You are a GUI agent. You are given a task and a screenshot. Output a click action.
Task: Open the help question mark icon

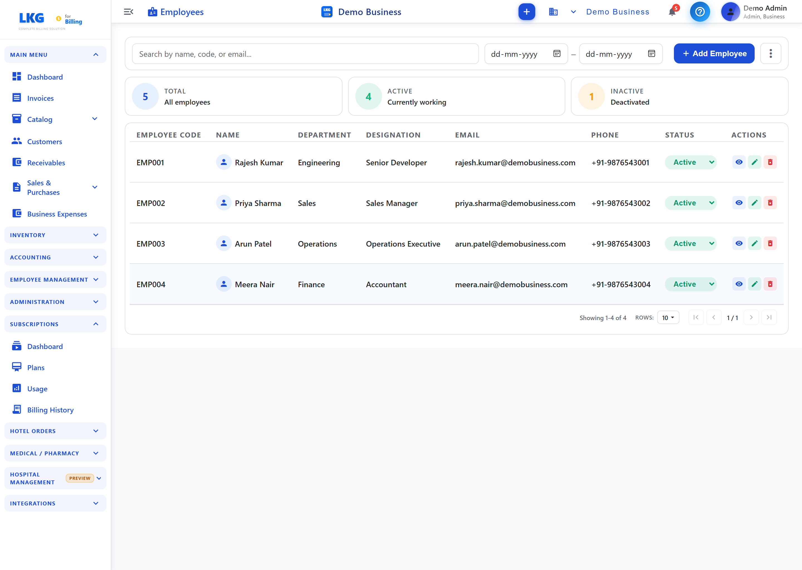coord(700,12)
